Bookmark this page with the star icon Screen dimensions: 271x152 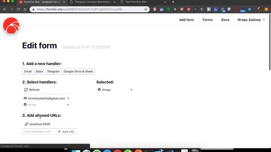pos(146,9)
